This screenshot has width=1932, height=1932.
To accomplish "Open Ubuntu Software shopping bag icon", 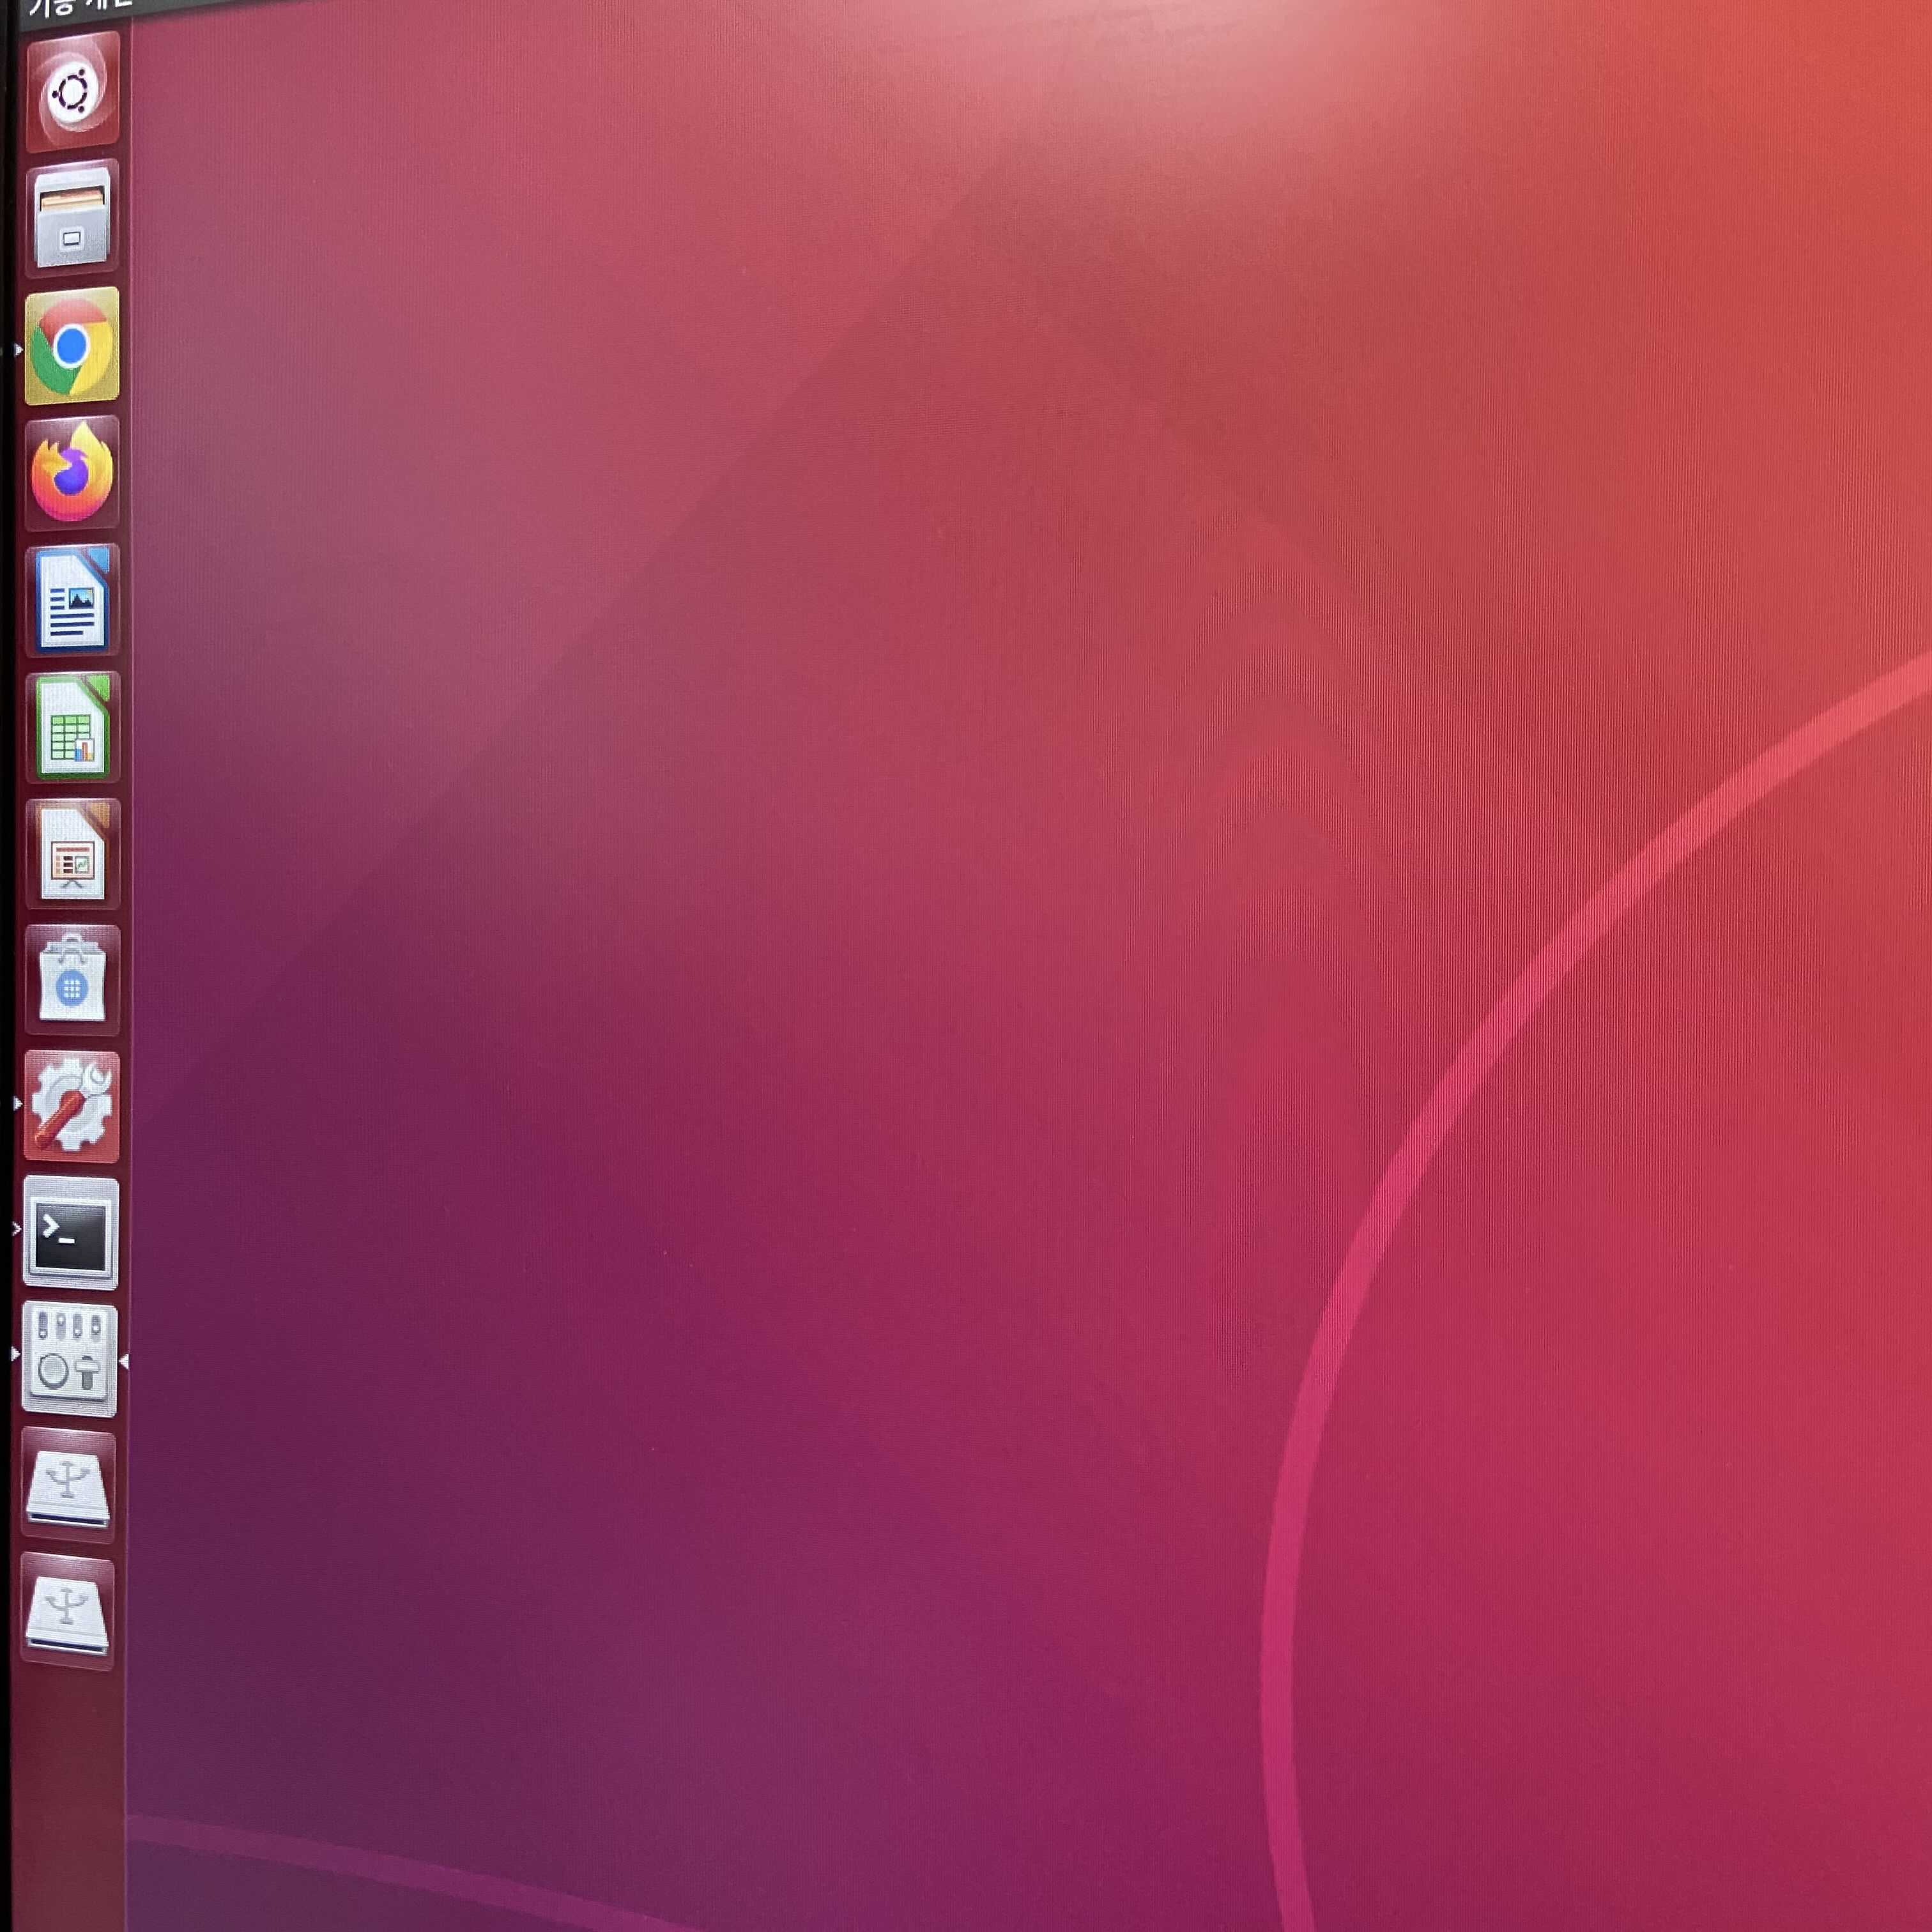I will point(72,980).
